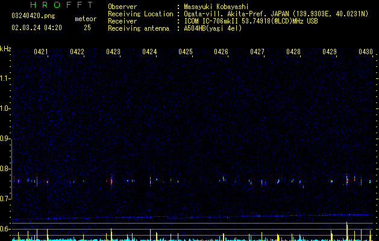
Task: Click the 0426 time marker
Action: [221, 52]
